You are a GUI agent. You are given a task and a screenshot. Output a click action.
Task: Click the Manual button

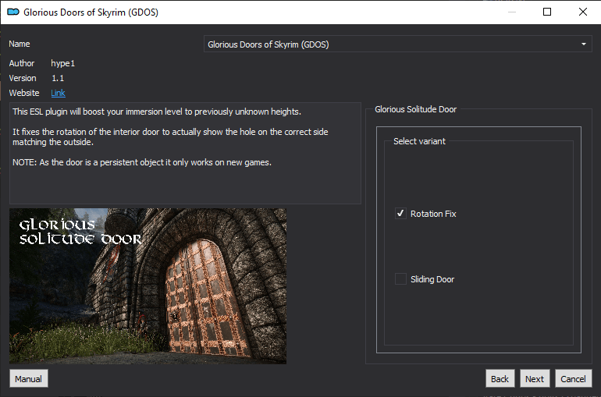[x=29, y=378]
